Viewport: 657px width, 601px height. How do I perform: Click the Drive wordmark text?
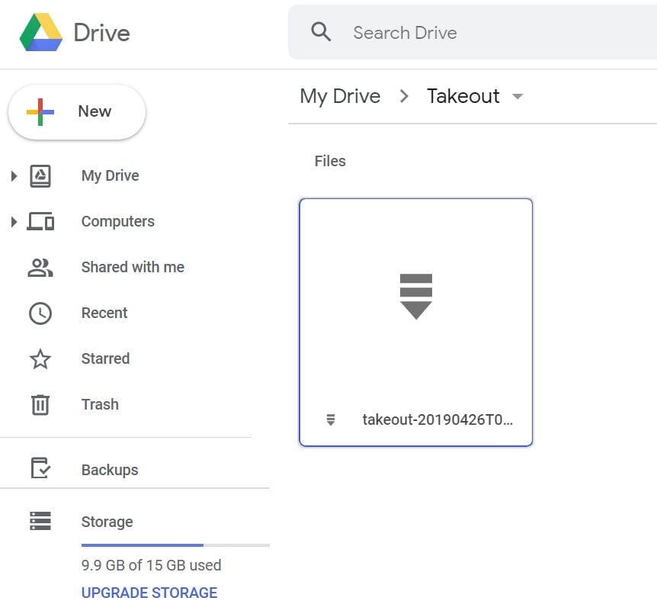[102, 33]
